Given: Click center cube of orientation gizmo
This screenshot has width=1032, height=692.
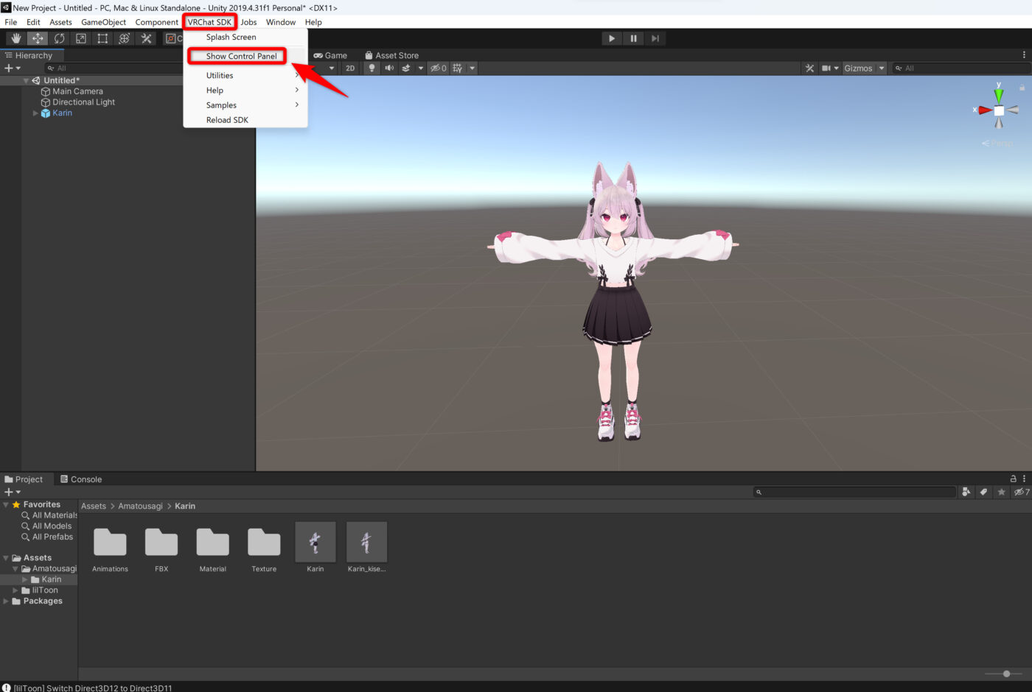Looking at the screenshot, I should 999,110.
